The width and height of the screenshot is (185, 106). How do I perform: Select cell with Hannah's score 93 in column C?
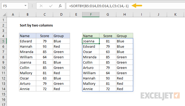44,46
